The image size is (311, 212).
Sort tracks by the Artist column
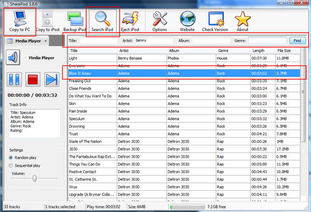click(x=142, y=51)
